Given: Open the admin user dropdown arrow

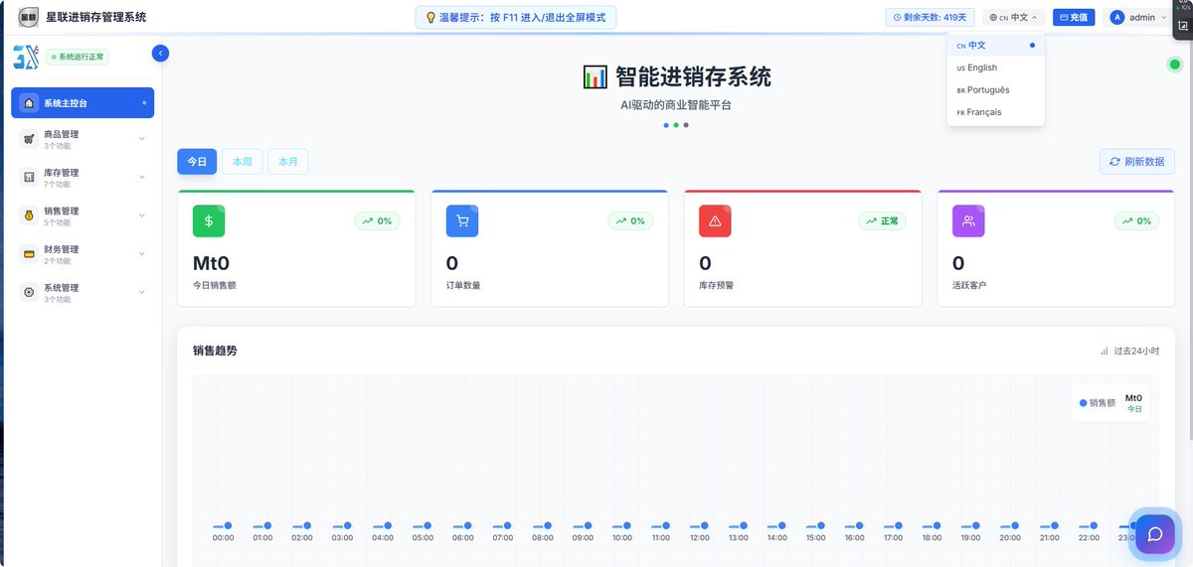Looking at the screenshot, I should [1163, 17].
